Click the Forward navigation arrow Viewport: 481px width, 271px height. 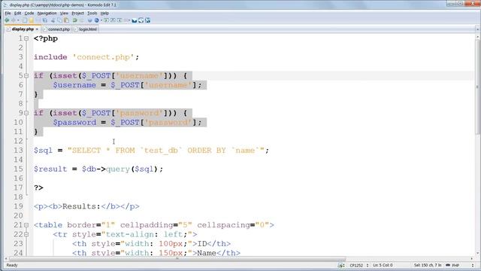pyautogui.click(x=14, y=20)
